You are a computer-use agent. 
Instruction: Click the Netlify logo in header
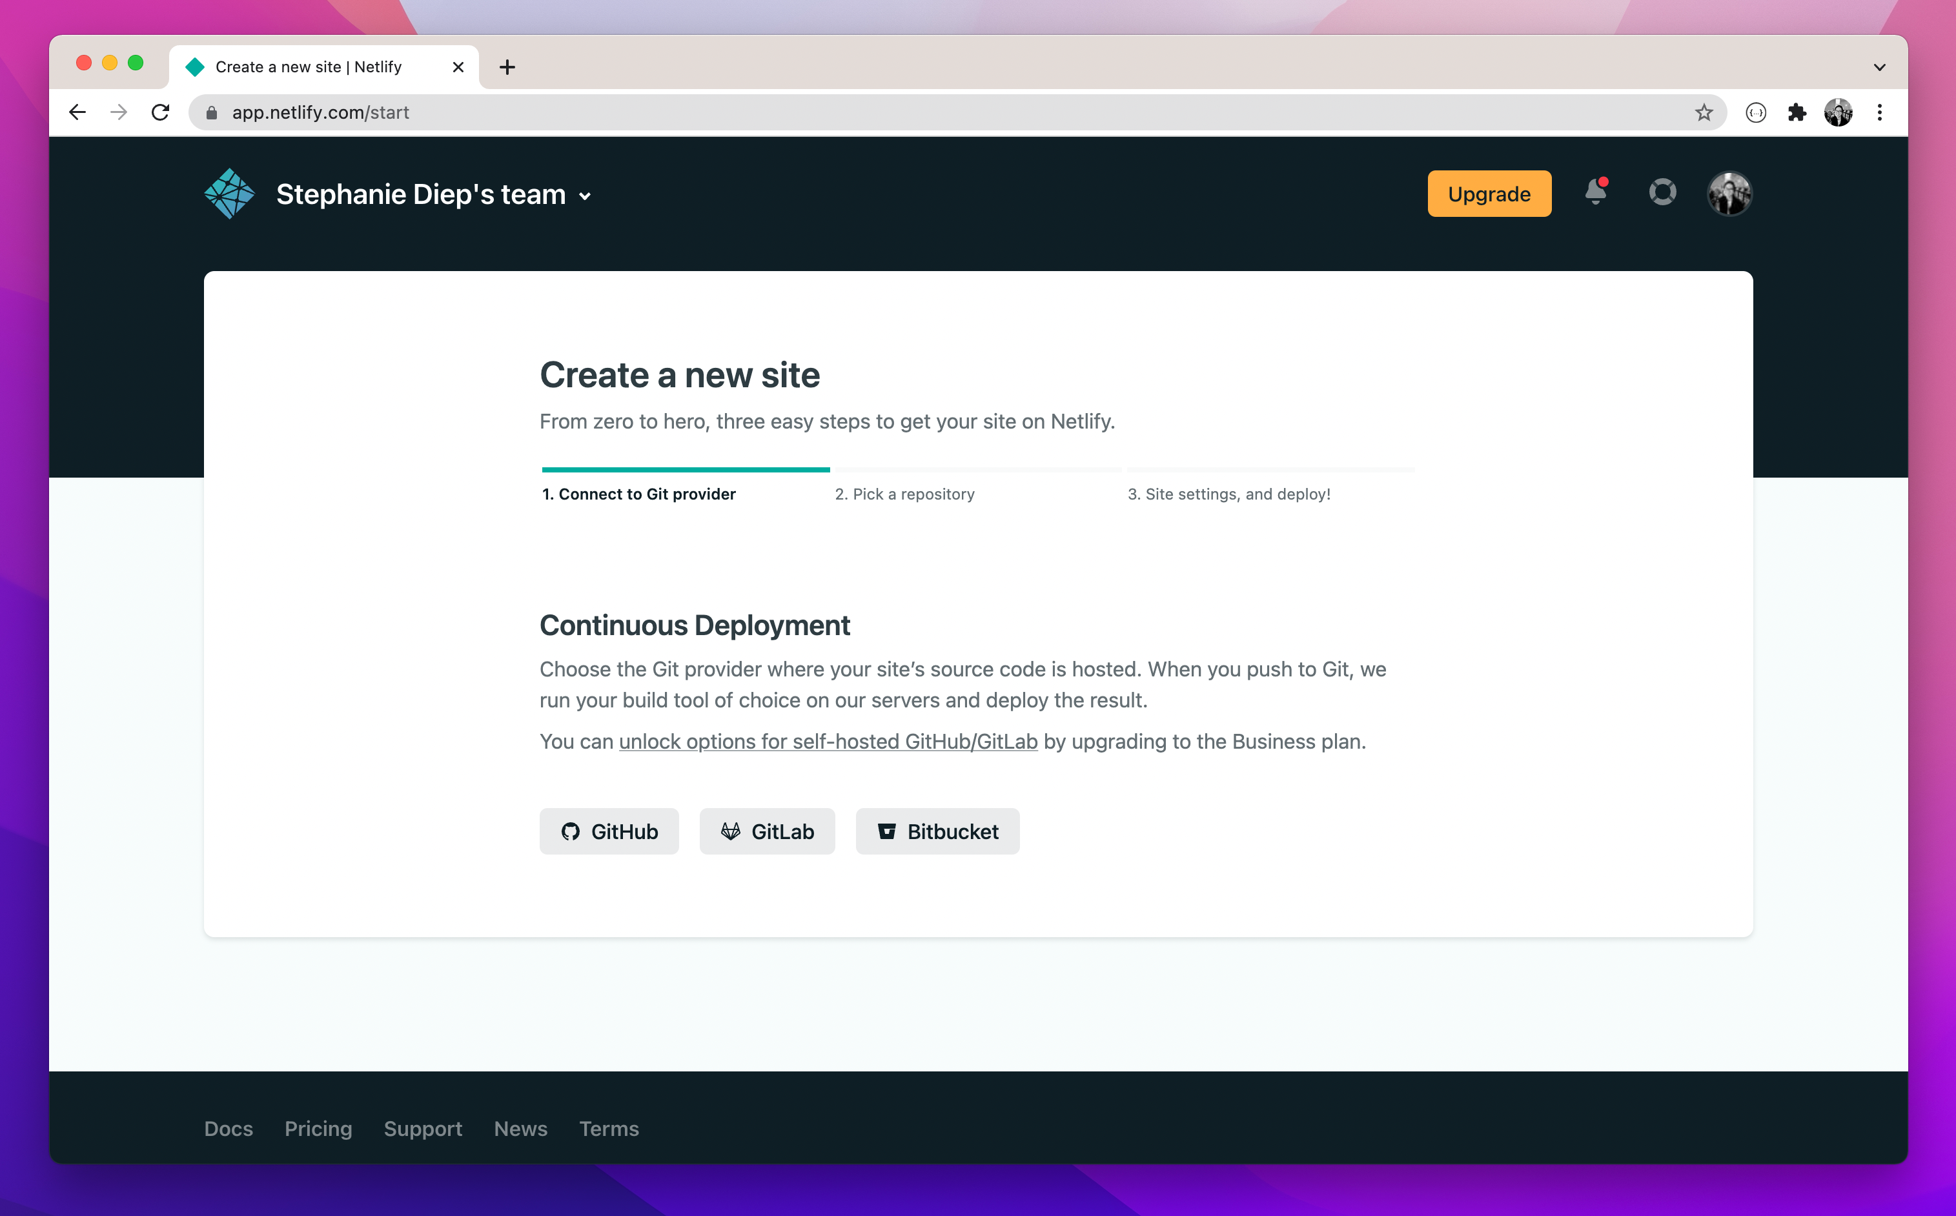229,194
